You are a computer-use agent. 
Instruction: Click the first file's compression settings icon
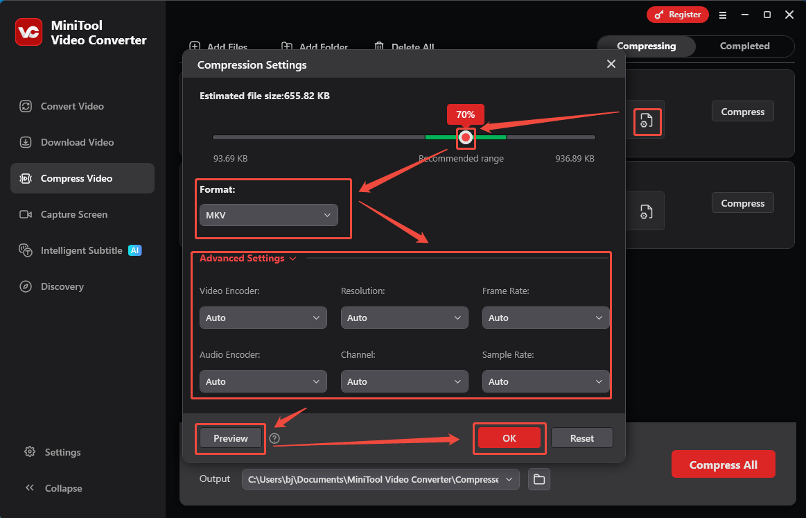(647, 121)
